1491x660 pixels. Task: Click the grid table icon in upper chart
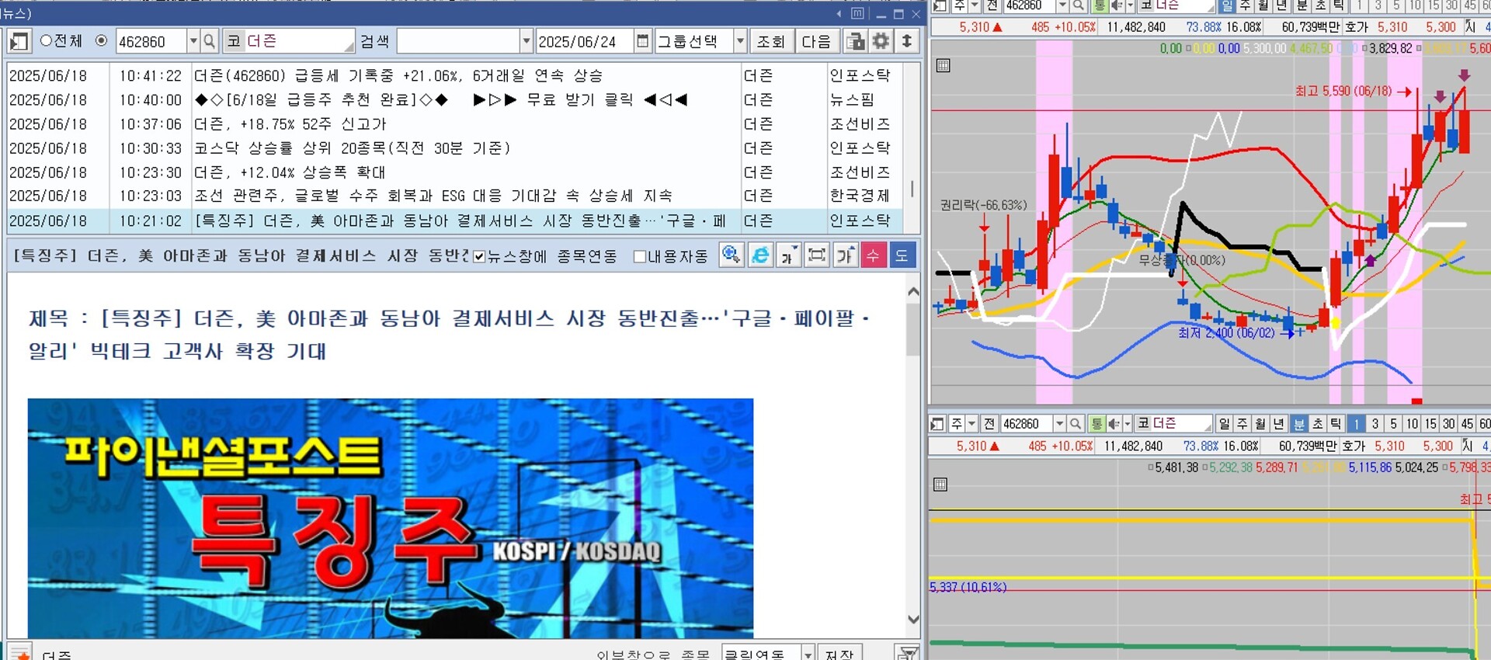[943, 65]
